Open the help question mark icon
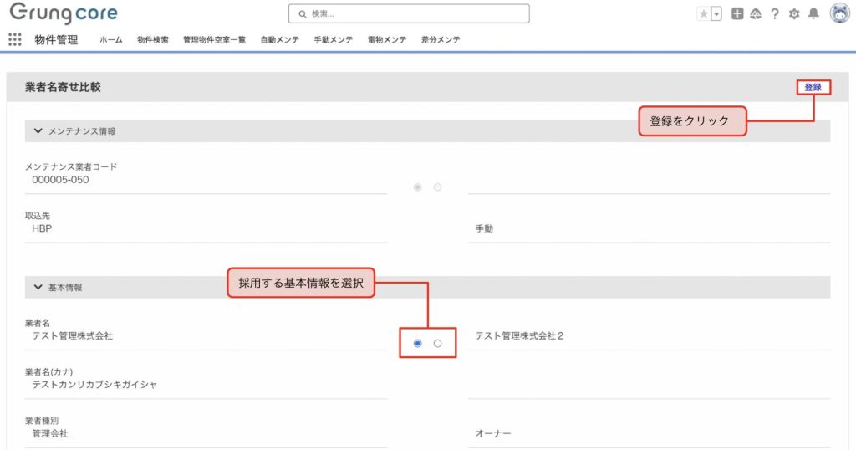The height and width of the screenshot is (450, 856). 775,14
